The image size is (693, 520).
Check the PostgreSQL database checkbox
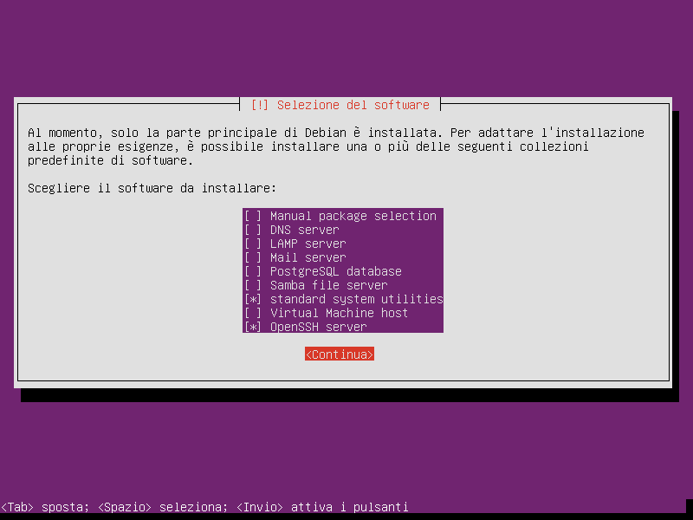click(x=253, y=271)
